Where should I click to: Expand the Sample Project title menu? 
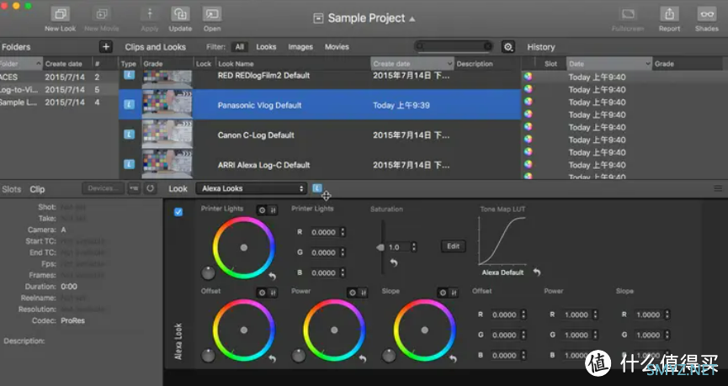[370, 19]
